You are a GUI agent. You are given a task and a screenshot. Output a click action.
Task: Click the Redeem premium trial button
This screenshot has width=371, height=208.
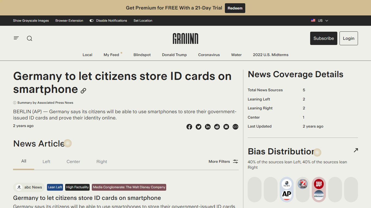(x=235, y=8)
